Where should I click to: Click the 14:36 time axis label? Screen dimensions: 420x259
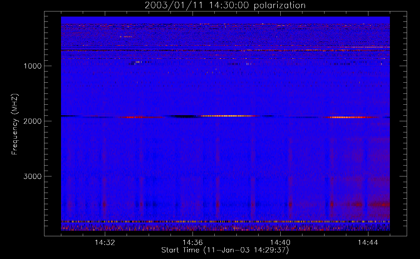coord(193,243)
